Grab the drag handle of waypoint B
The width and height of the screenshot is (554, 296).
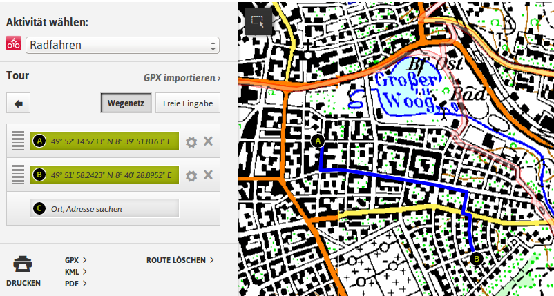coord(19,175)
